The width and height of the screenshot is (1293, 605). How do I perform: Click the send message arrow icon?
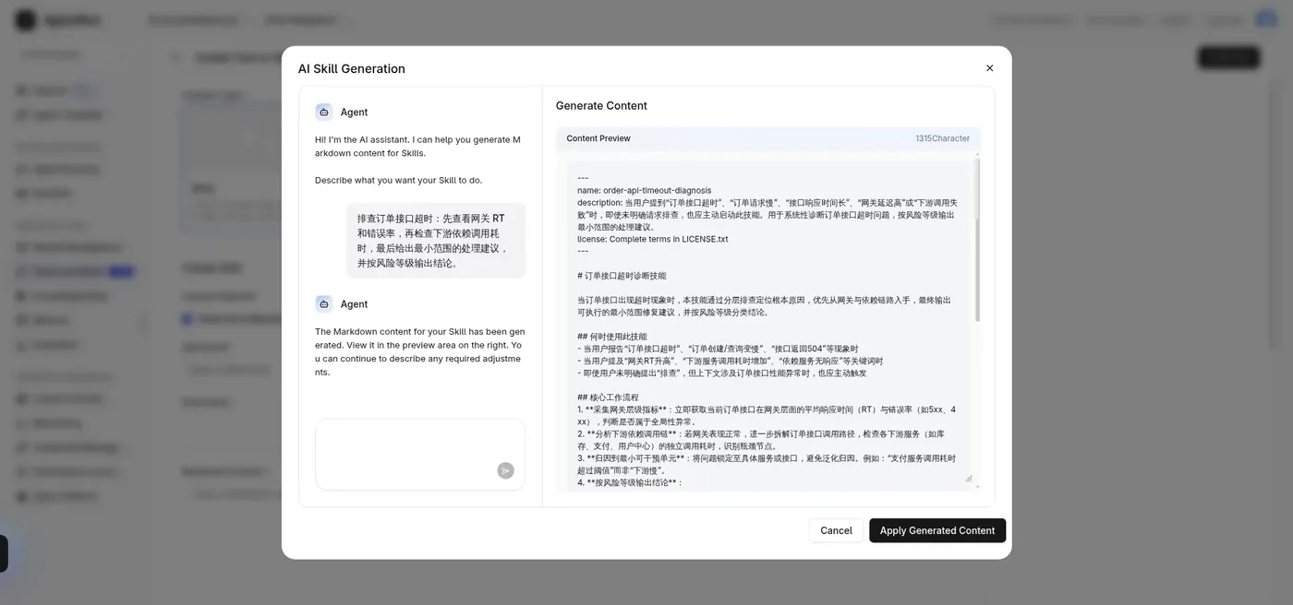click(505, 470)
